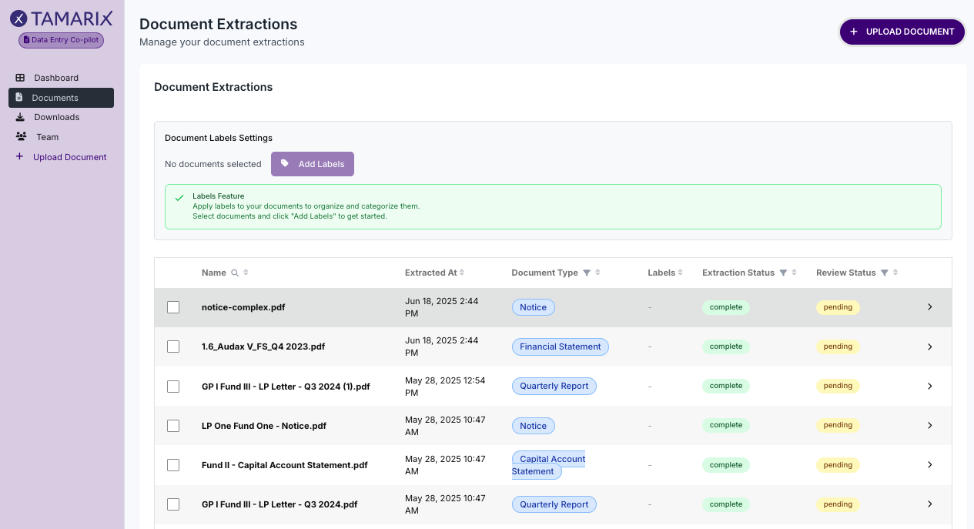Expand the notice-complex.pdf row chevron
Viewport: 974px width, 529px height.
click(929, 307)
